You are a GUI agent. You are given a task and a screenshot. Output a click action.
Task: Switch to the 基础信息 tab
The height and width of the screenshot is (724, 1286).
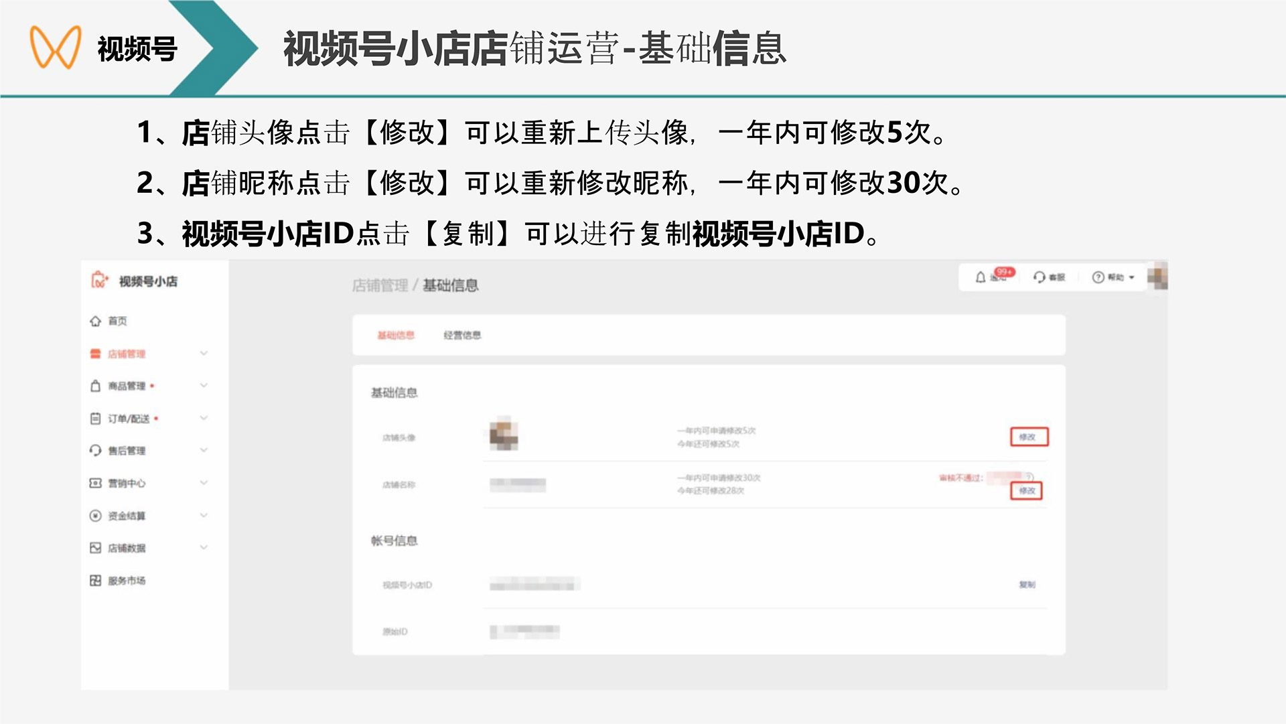[396, 335]
